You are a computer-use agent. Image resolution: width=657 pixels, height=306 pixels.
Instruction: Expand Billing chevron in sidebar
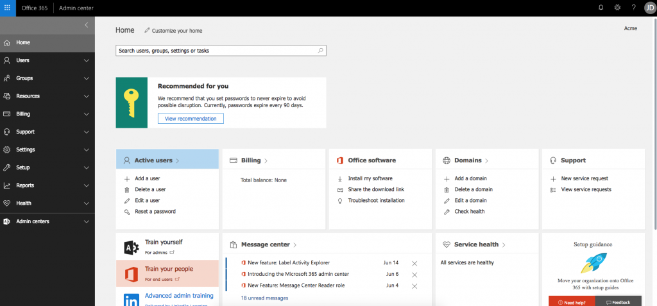pos(87,114)
